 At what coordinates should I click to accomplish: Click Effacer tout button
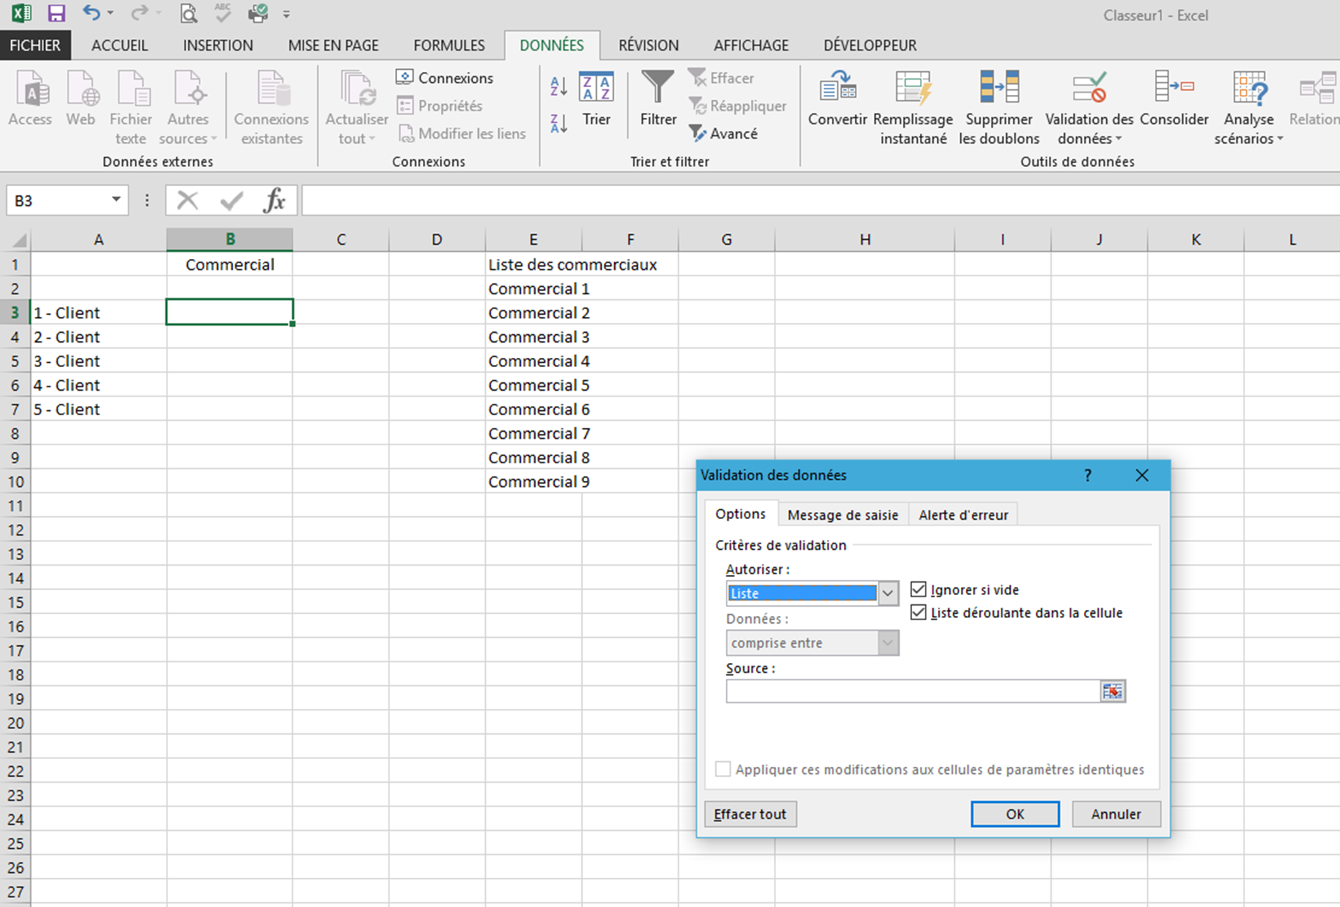coord(750,814)
